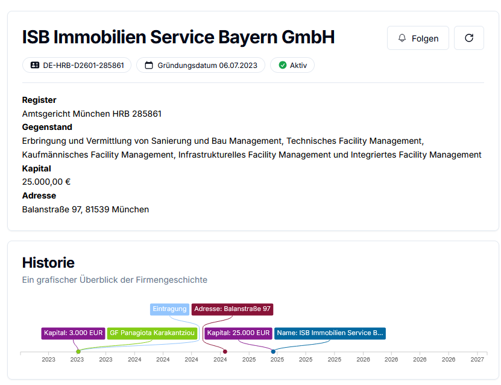Select the 'Name: ISB Immobilien Service B...' tag
501x385 pixels.
tap(330, 333)
